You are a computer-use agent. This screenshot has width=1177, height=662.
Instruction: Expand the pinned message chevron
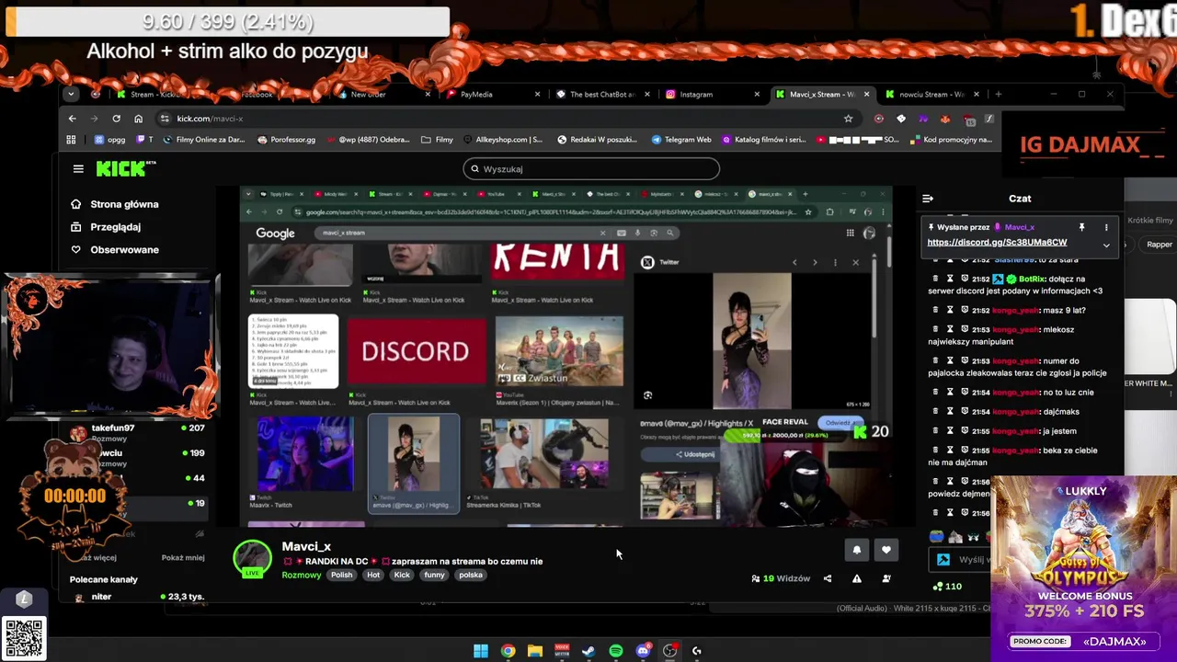(1106, 245)
